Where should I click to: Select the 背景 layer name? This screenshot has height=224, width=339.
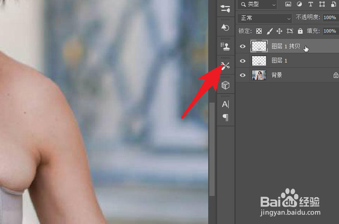[277, 75]
